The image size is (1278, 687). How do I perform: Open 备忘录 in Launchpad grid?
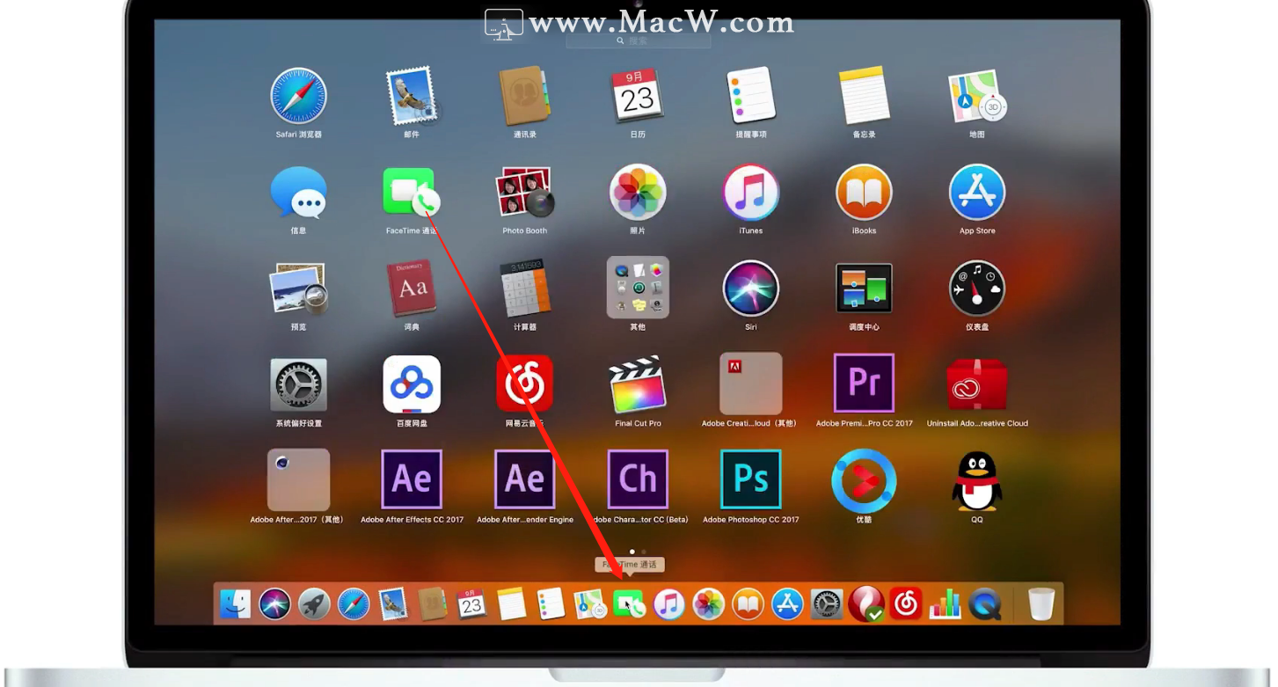click(864, 96)
